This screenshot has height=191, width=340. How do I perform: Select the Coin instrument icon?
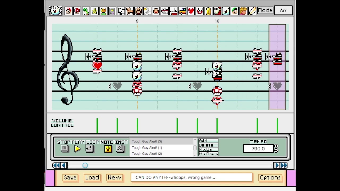(209, 11)
